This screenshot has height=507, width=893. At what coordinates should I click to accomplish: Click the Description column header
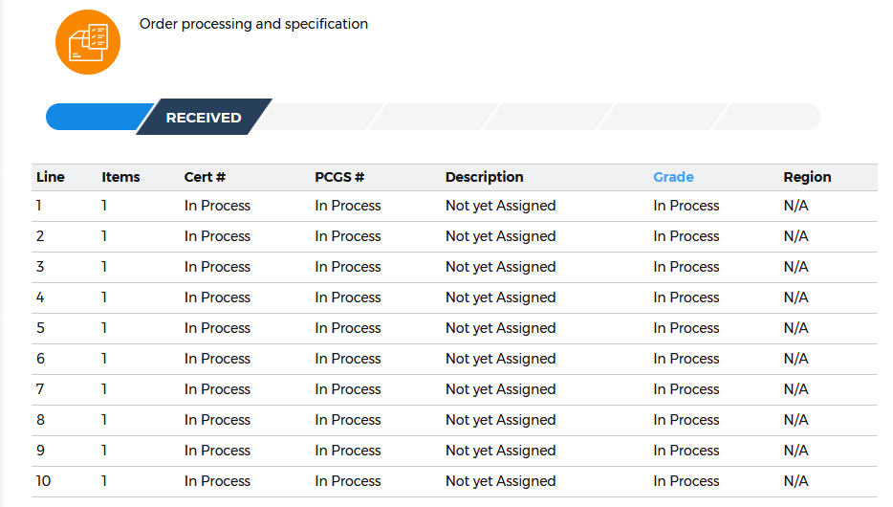pyautogui.click(x=484, y=177)
